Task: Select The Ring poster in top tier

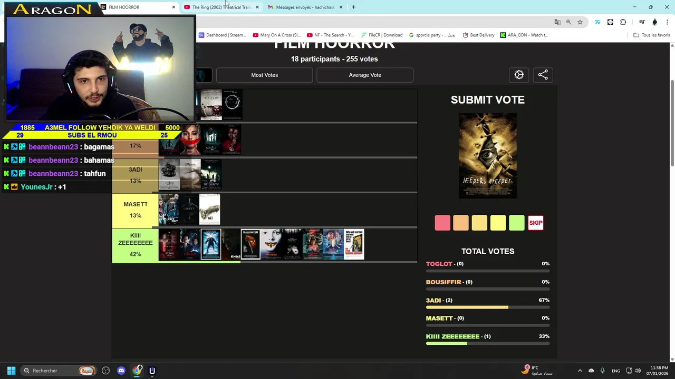Action: pos(232,105)
